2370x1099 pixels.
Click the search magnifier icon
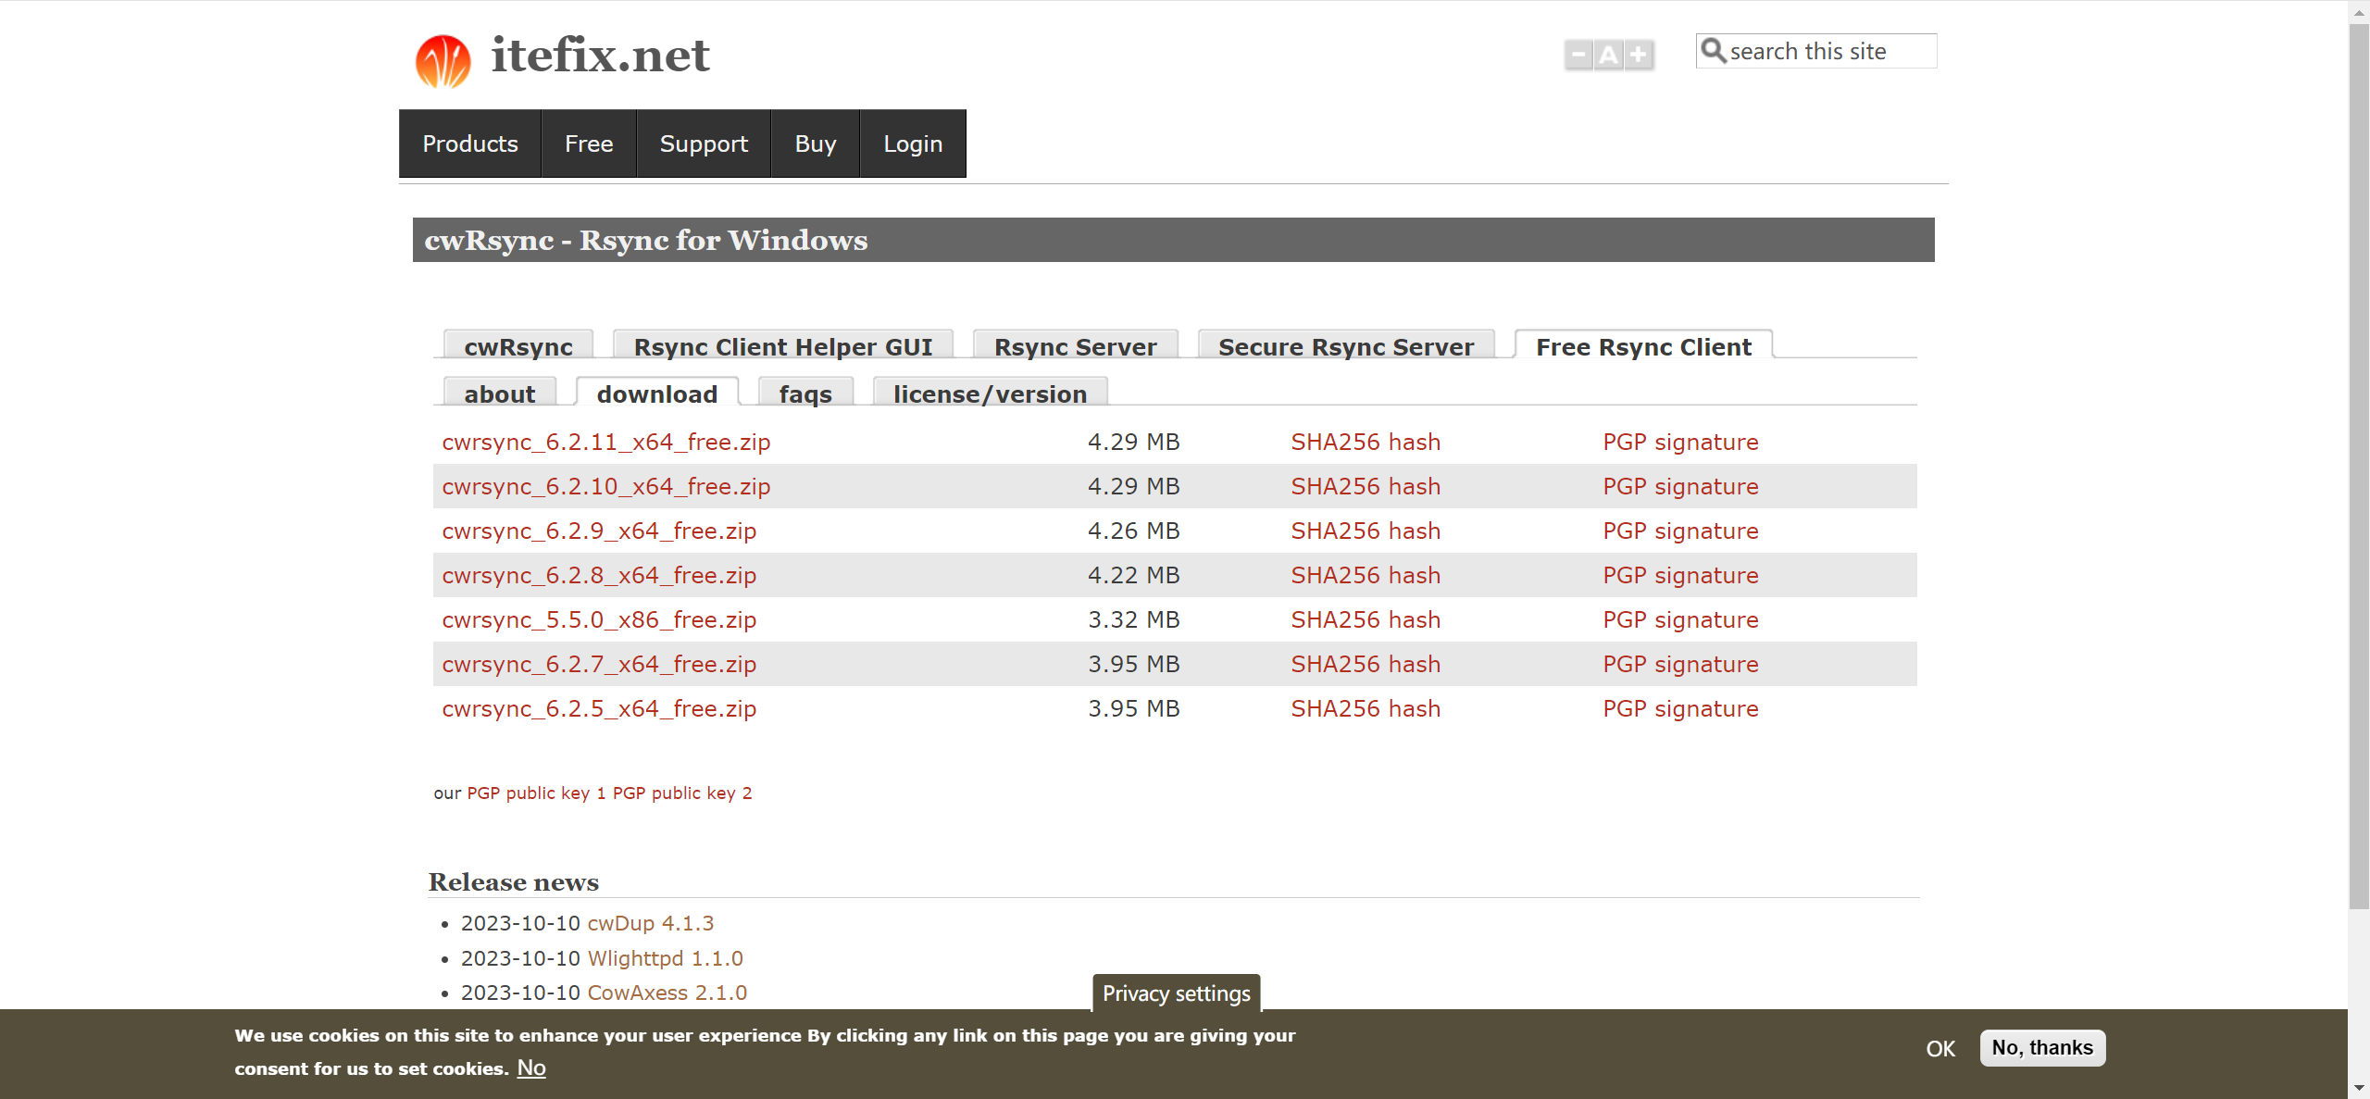coord(1714,51)
